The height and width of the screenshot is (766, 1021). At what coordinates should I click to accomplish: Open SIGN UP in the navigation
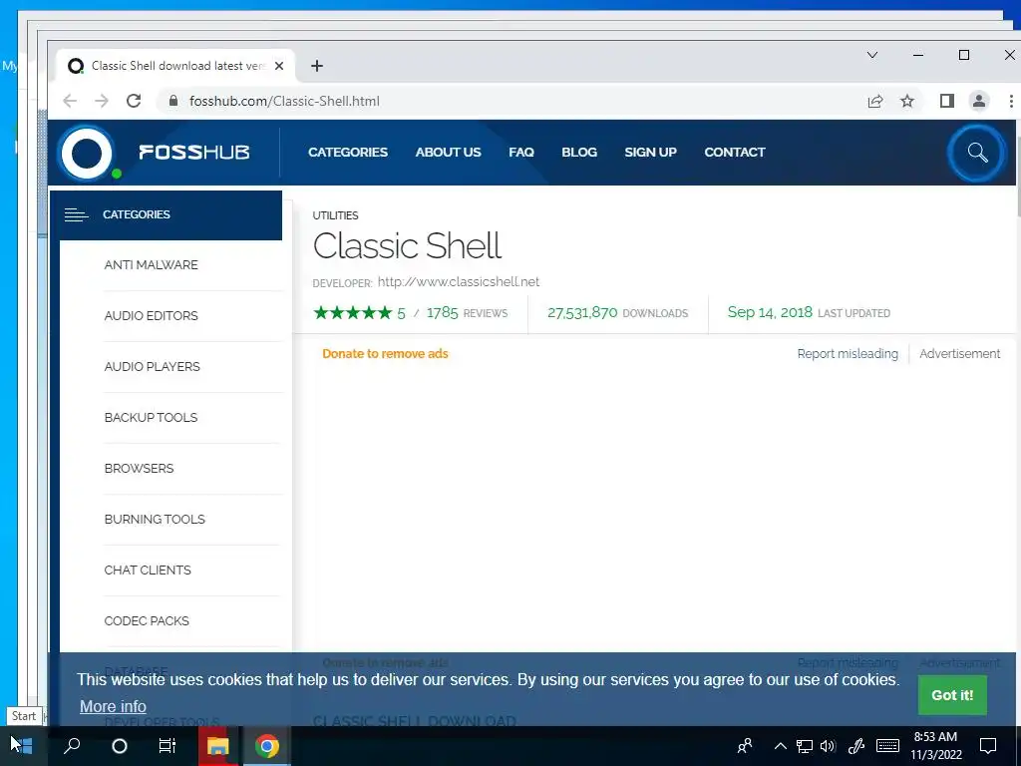pyautogui.click(x=650, y=153)
